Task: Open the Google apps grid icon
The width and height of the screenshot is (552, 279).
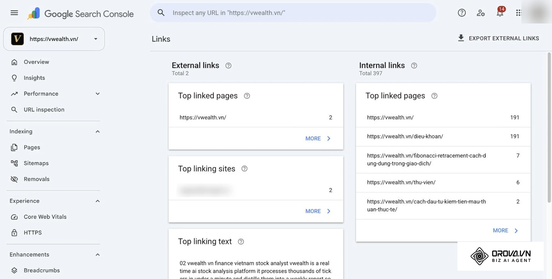Action: point(518,13)
